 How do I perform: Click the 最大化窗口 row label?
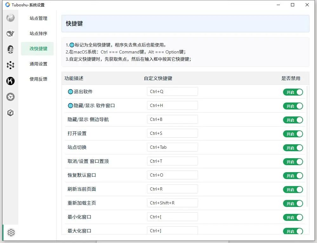79,231
